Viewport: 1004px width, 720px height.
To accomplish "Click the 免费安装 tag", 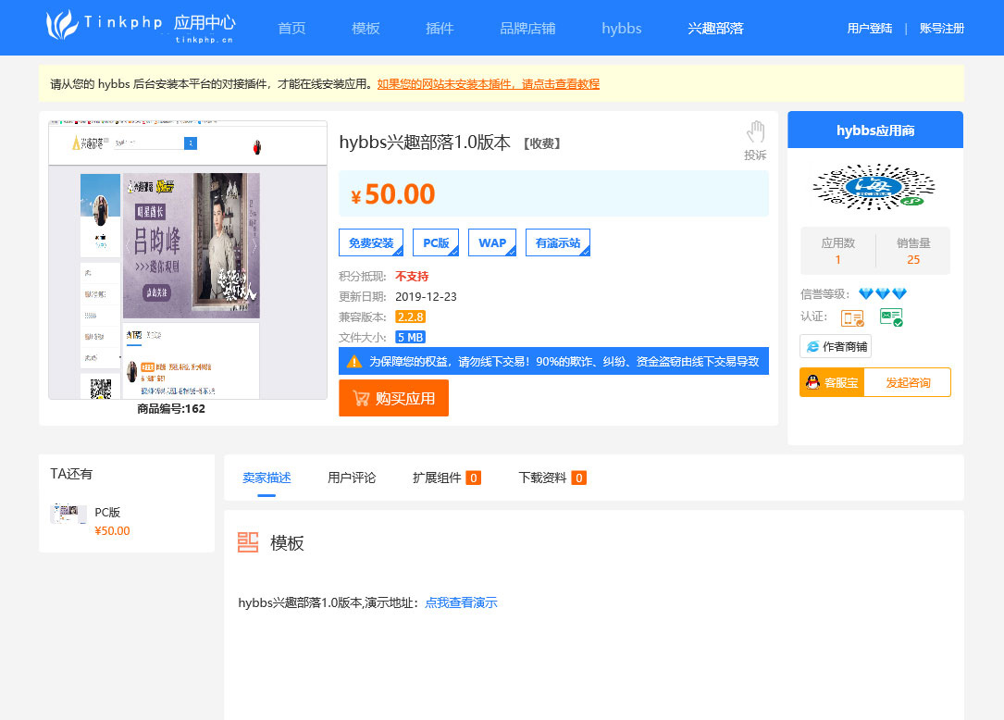I will 371,242.
